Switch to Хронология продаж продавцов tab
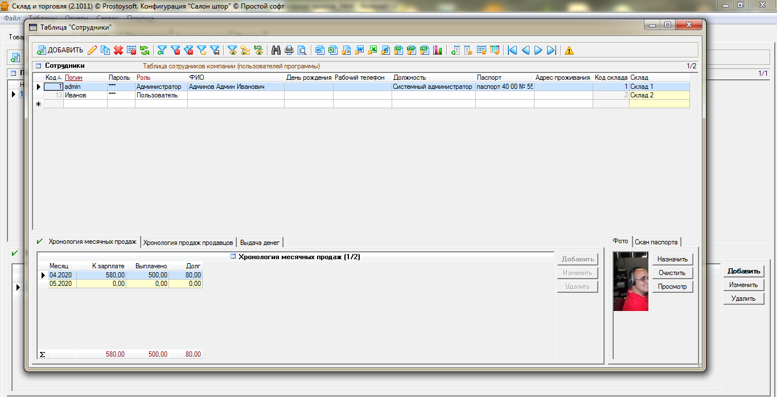The height and width of the screenshot is (397, 777). (188, 242)
